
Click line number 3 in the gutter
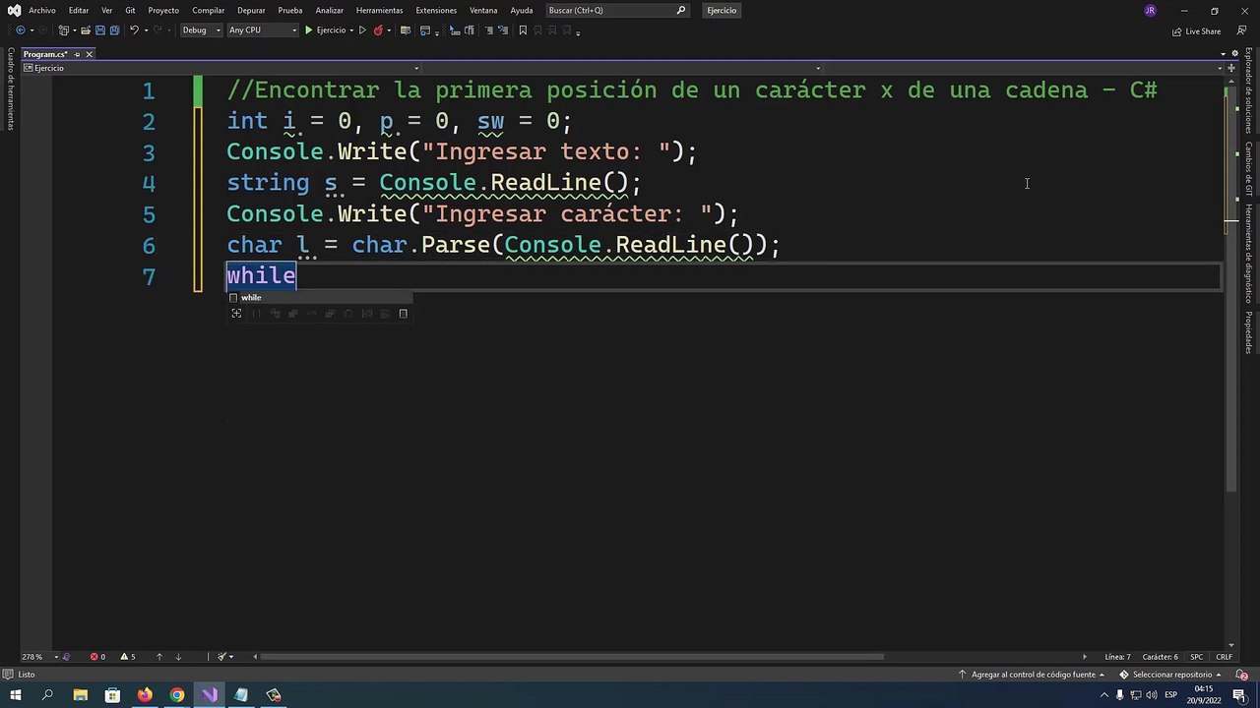(149, 152)
